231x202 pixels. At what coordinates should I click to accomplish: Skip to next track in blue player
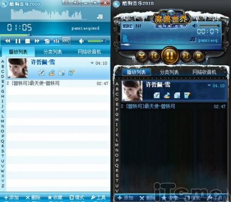(x=37, y=41)
